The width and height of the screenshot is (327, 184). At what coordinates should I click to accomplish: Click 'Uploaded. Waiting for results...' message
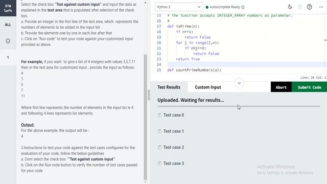[x=191, y=100]
